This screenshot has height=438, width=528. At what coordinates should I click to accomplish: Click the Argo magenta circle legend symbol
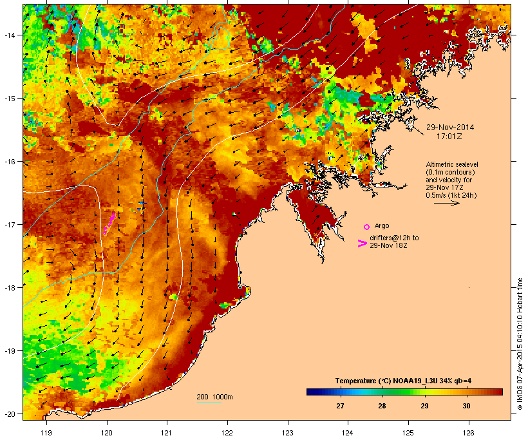point(367,227)
